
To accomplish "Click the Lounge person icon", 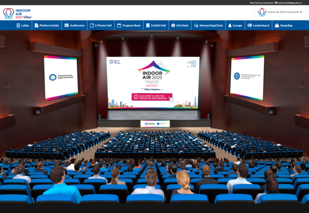I will (230, 25).
